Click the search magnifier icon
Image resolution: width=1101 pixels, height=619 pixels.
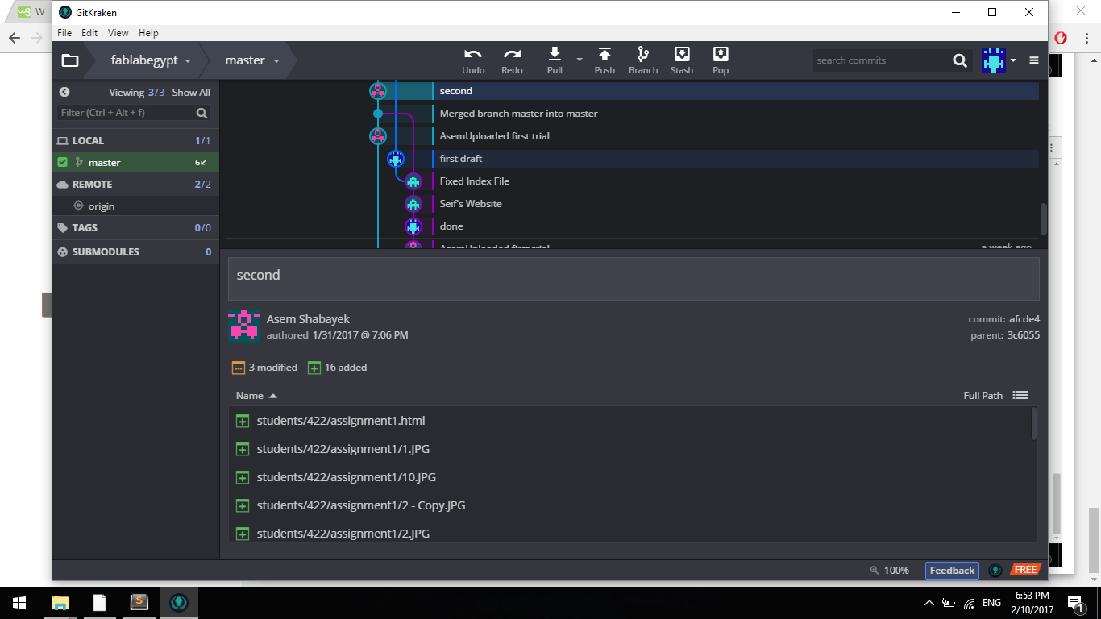click(959, 60)
